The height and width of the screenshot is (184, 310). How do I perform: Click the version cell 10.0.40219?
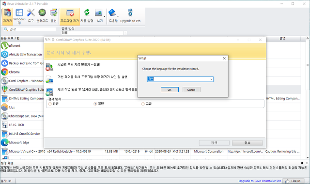coord(132,152)
